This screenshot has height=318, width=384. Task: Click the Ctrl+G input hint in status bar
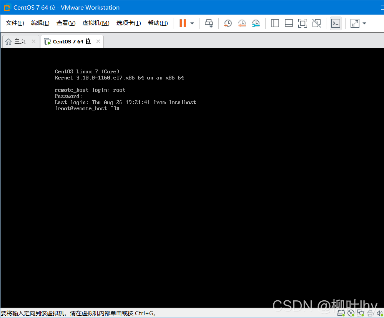coord(79,313)
